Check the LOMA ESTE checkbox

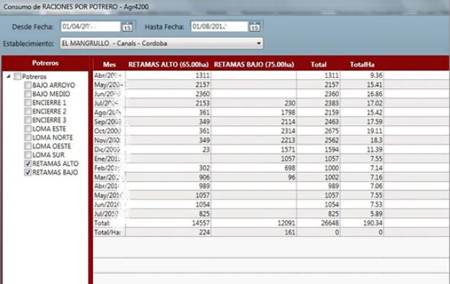pyautogui.click(x=28, y=129)
